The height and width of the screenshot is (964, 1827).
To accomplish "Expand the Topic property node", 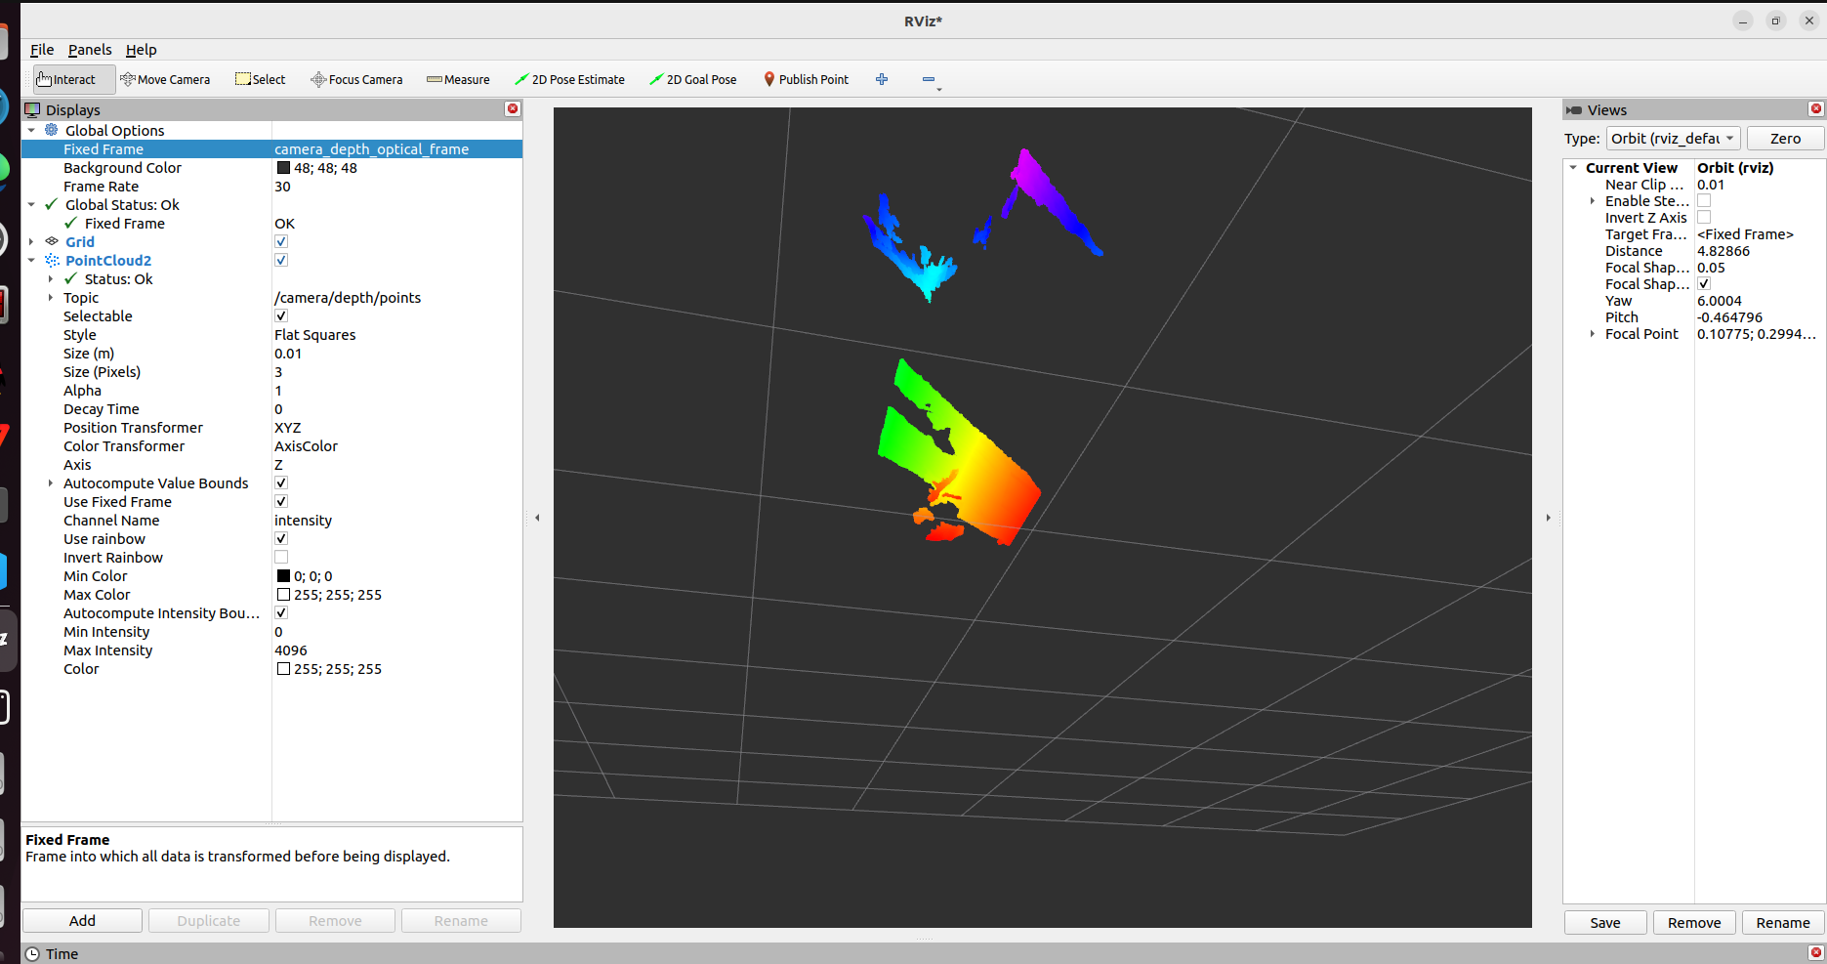I will point(51,297).
